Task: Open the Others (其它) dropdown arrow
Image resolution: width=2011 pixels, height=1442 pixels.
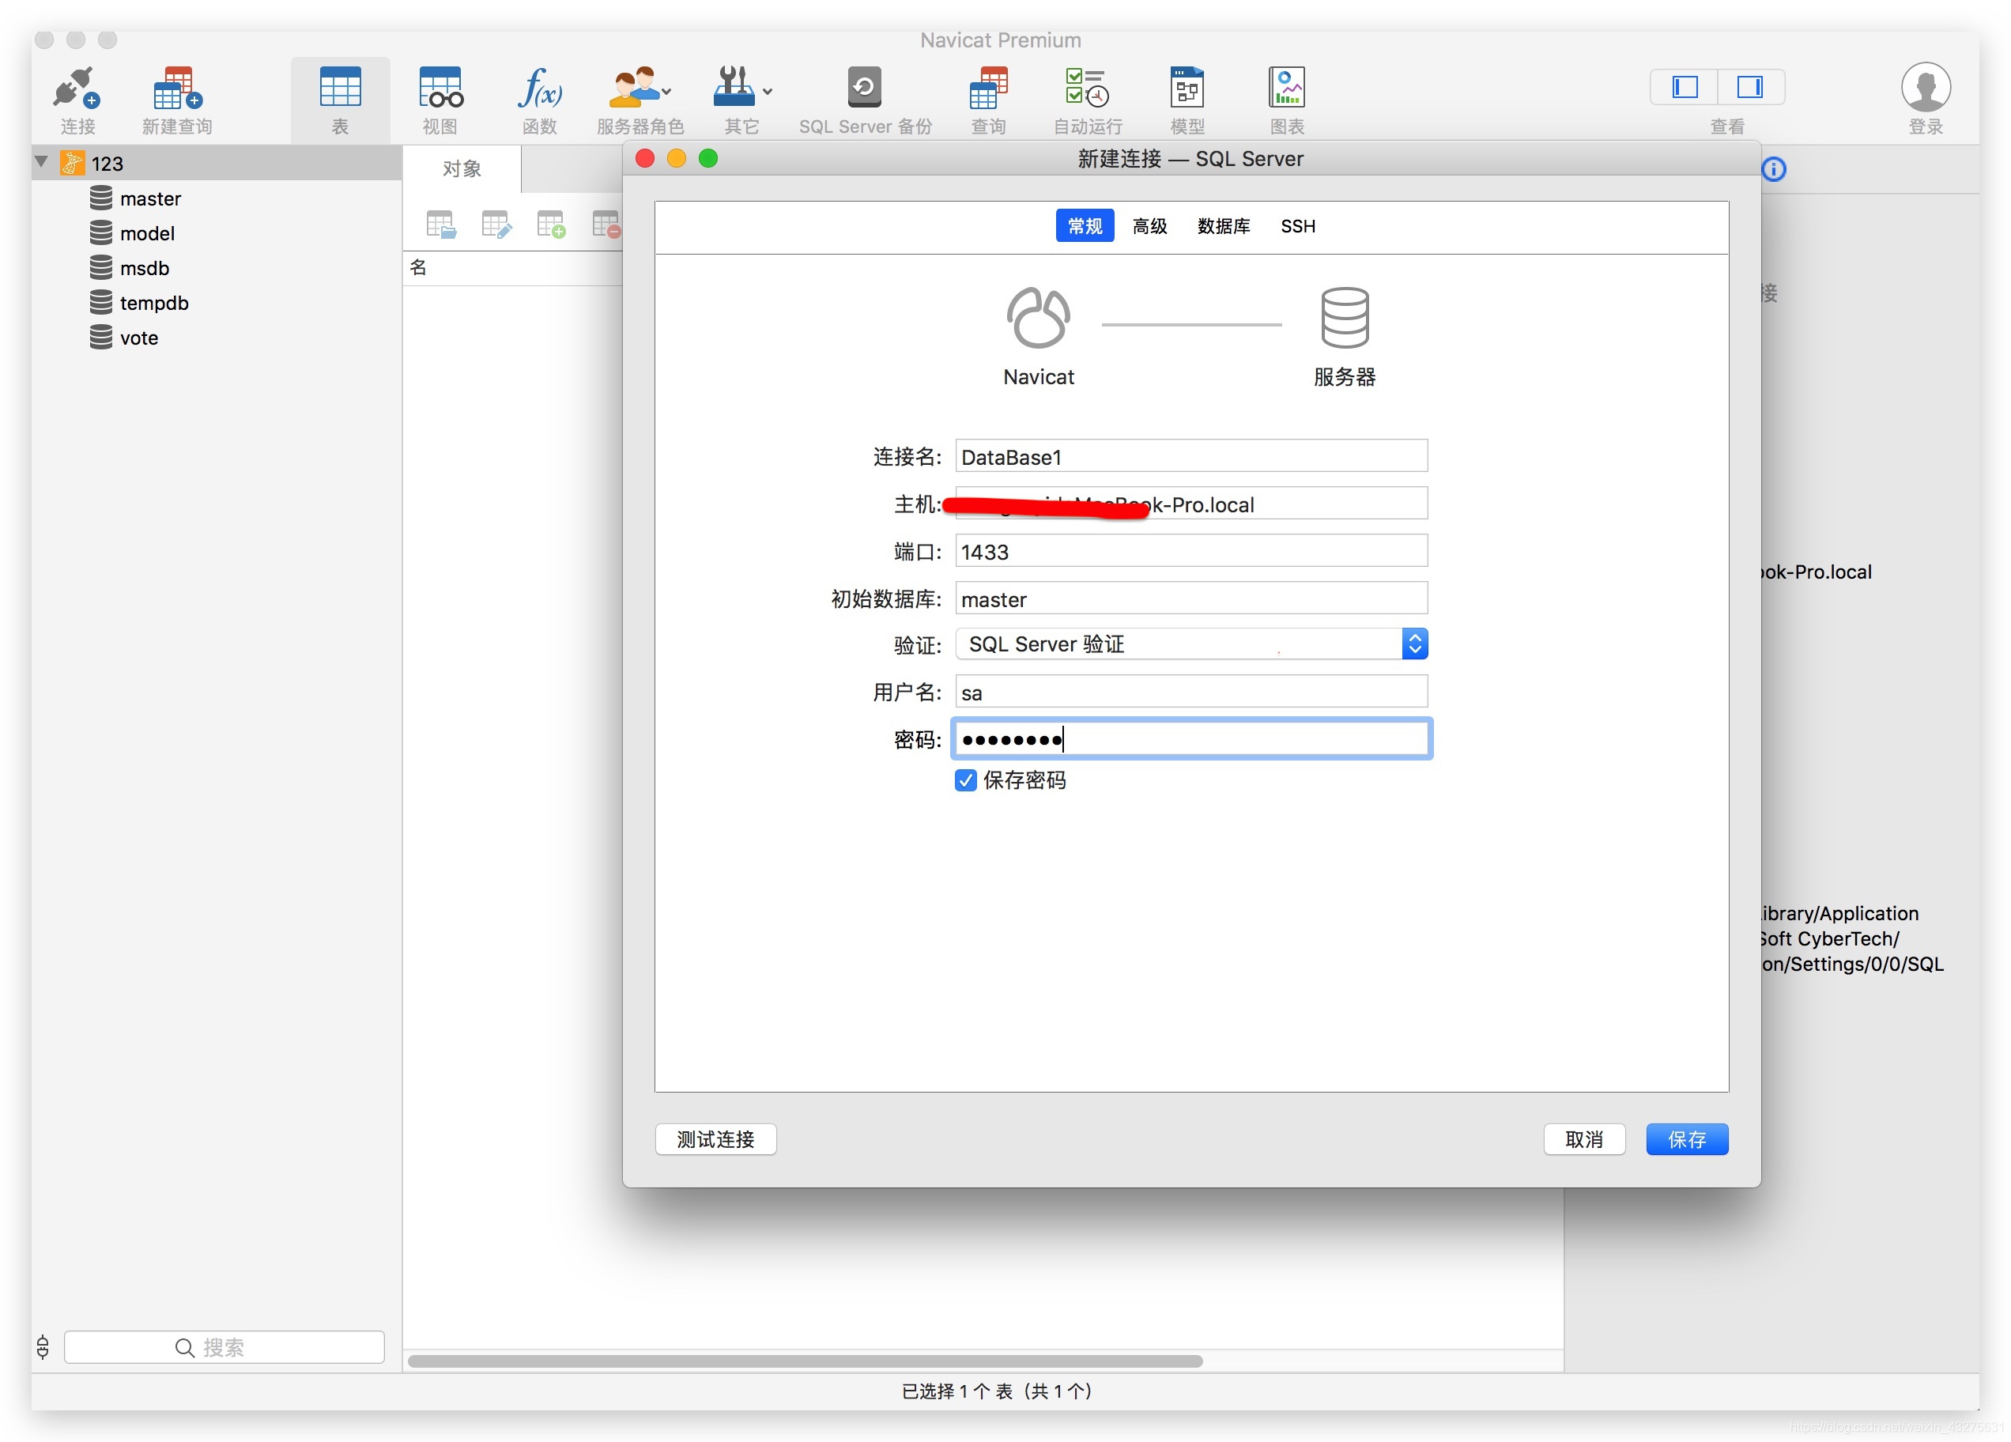Action: (x=767, y=92)
